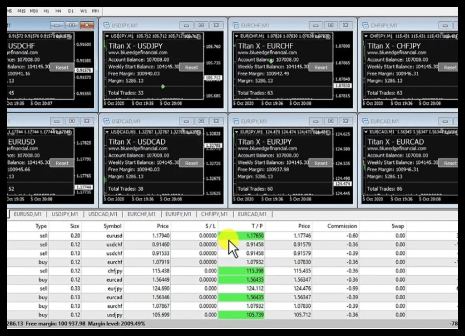Select the M30 timeframe button

34,11
